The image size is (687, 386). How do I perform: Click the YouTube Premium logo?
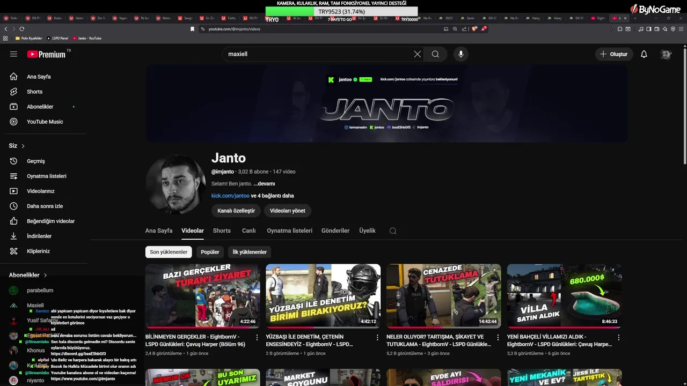click(x=47, y=54)
